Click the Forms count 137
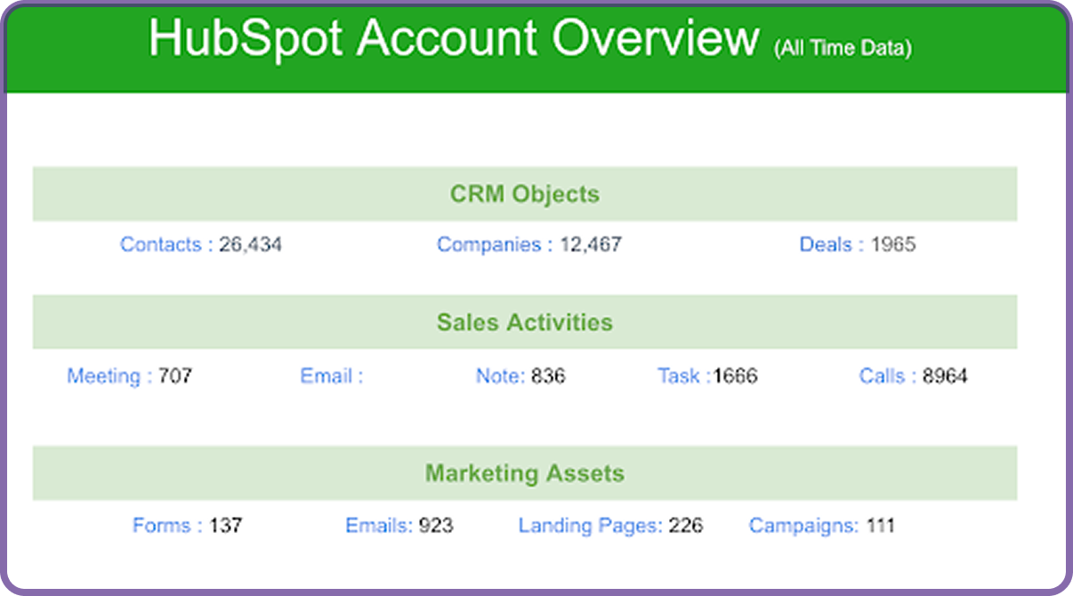Screen dimensions: 1073x596 (x=226, y=526)
